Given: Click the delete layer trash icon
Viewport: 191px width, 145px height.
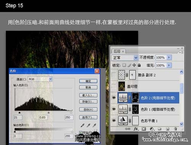Looking at the screenshot, I should click(175, 129).
